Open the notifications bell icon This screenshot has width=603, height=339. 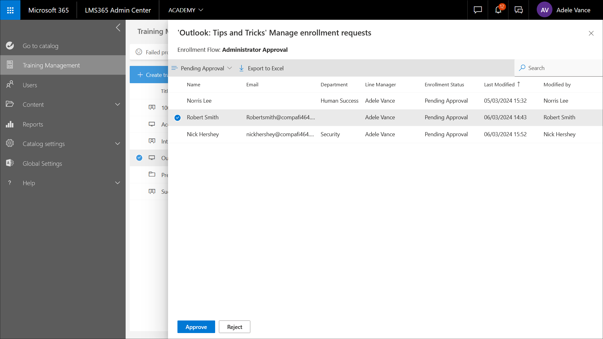point(498,10)
